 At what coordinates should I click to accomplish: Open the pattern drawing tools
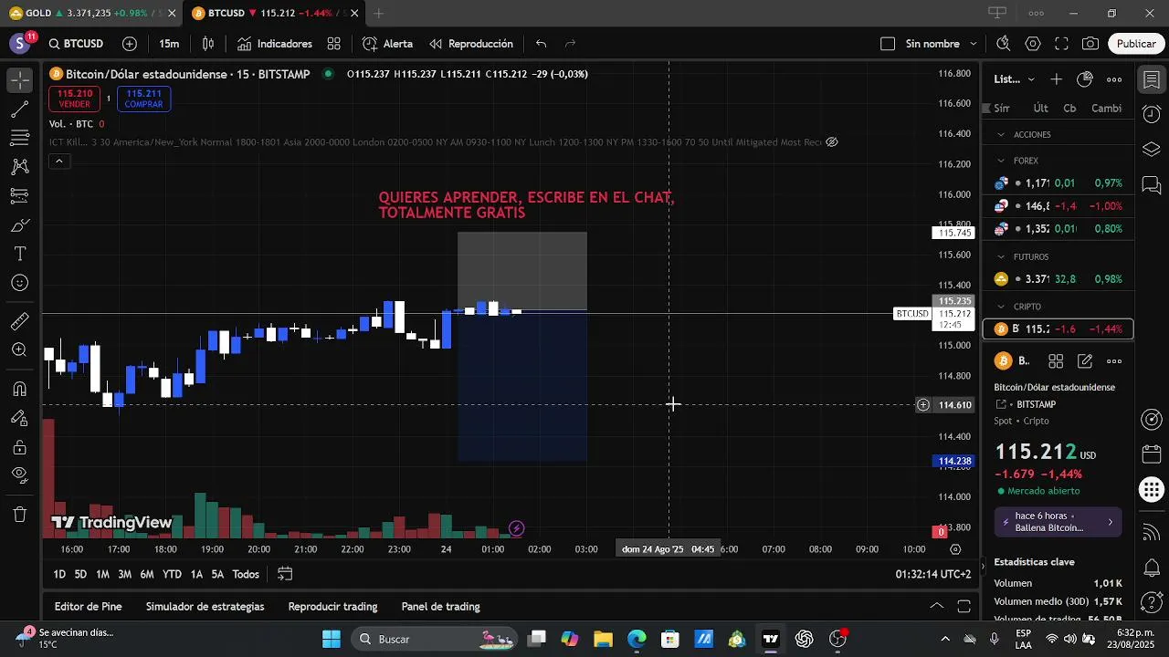click(x=19, y=167)
